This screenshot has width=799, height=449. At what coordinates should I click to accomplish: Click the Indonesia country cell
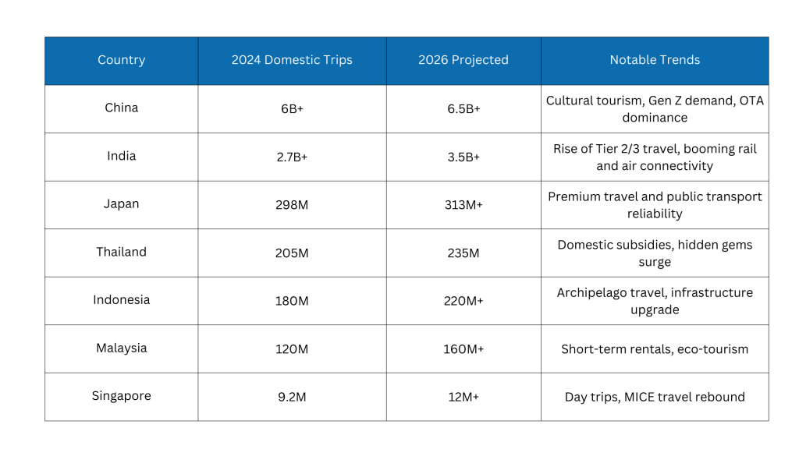coord(121,300)
